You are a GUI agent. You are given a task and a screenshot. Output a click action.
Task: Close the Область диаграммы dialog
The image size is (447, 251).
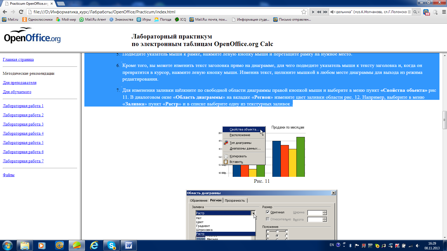[x=333, y=193]
